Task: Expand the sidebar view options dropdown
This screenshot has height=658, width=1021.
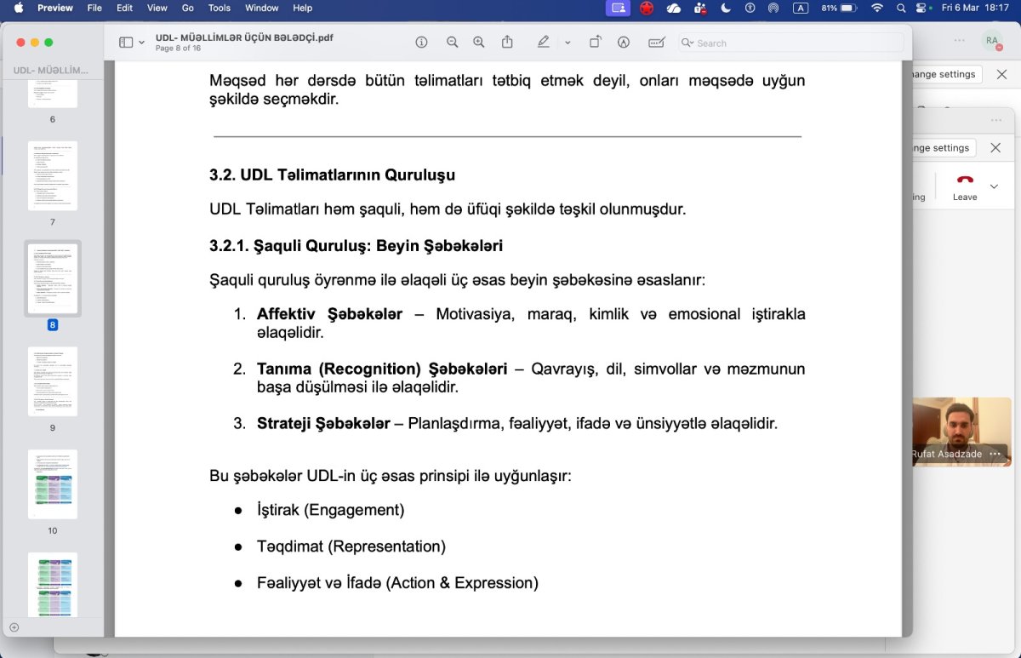Action: tap(141, 43)
